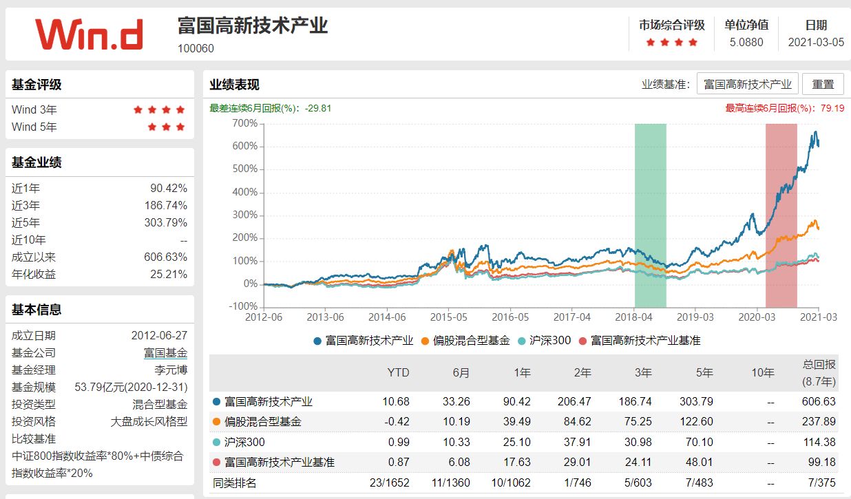The width and height of the screenshot is (851, 499).
Task: Select the fund title 富国高新技术产业 in header
Action: (253, 25)
